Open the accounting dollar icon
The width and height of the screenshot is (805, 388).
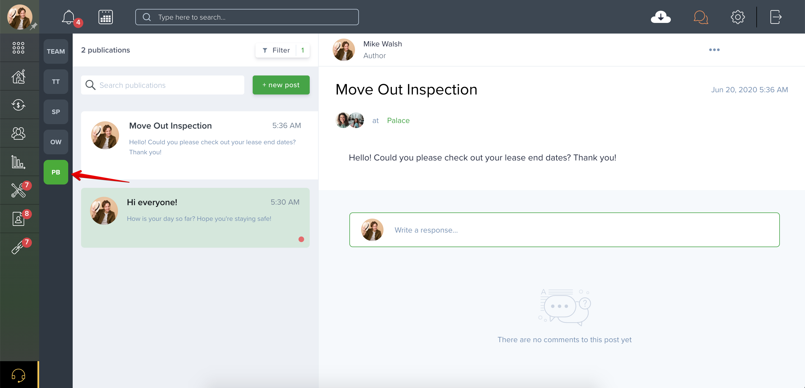[x=18, y=105]
